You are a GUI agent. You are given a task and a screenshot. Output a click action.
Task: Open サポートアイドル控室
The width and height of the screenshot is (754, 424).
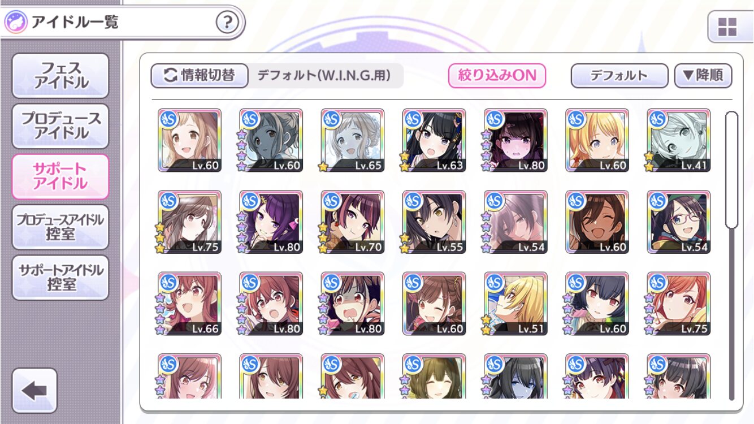click(60, 278)
